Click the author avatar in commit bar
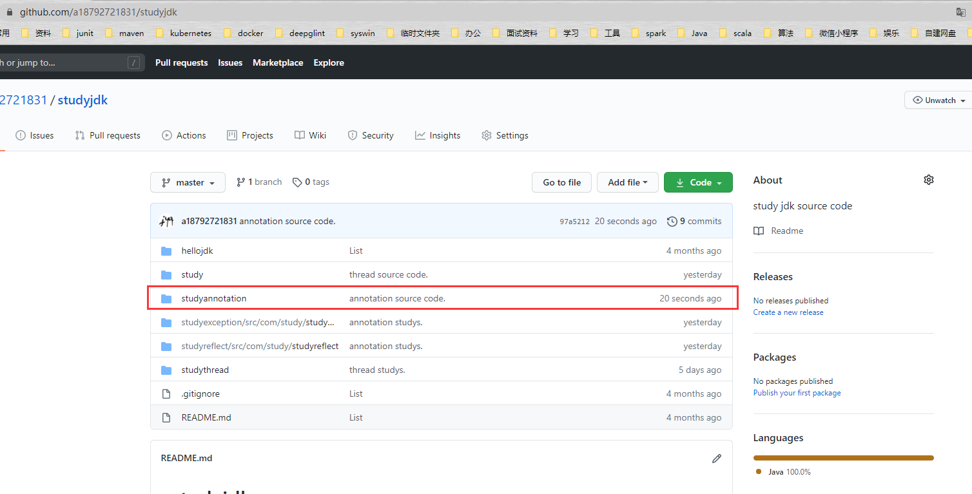The image size is (972, 494). (166, 222)
